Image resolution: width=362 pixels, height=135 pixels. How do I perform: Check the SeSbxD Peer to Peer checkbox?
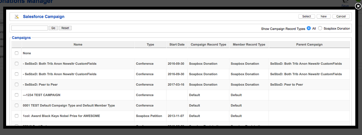(x=17, y=84)
